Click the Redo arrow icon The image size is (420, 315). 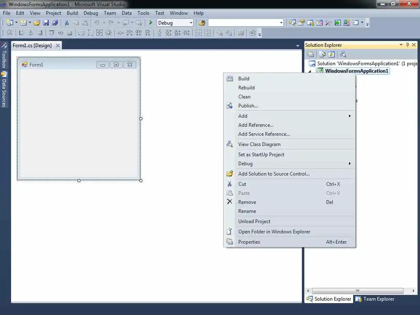(x=111, y=23)
